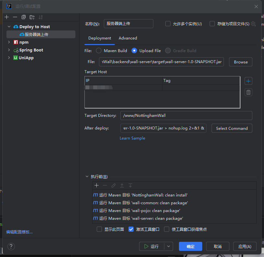Screen dimensions: 264x257
Task: Remove the selected before-launch task
Action: pyautogui.click(x=105, y=185)
